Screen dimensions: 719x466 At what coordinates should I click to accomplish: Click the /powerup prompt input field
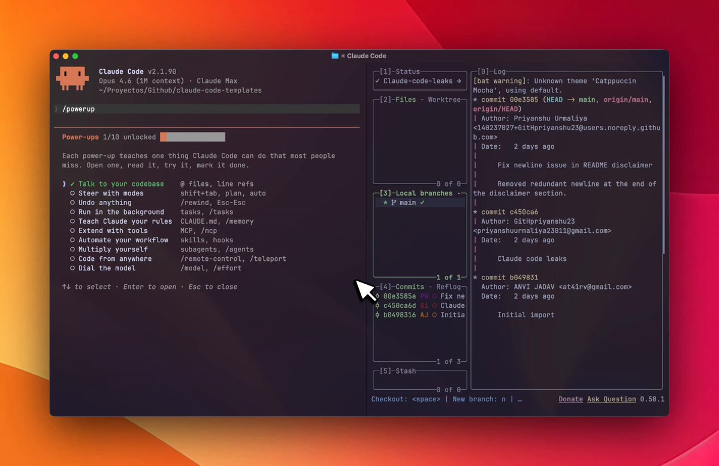tap(207, 109)
